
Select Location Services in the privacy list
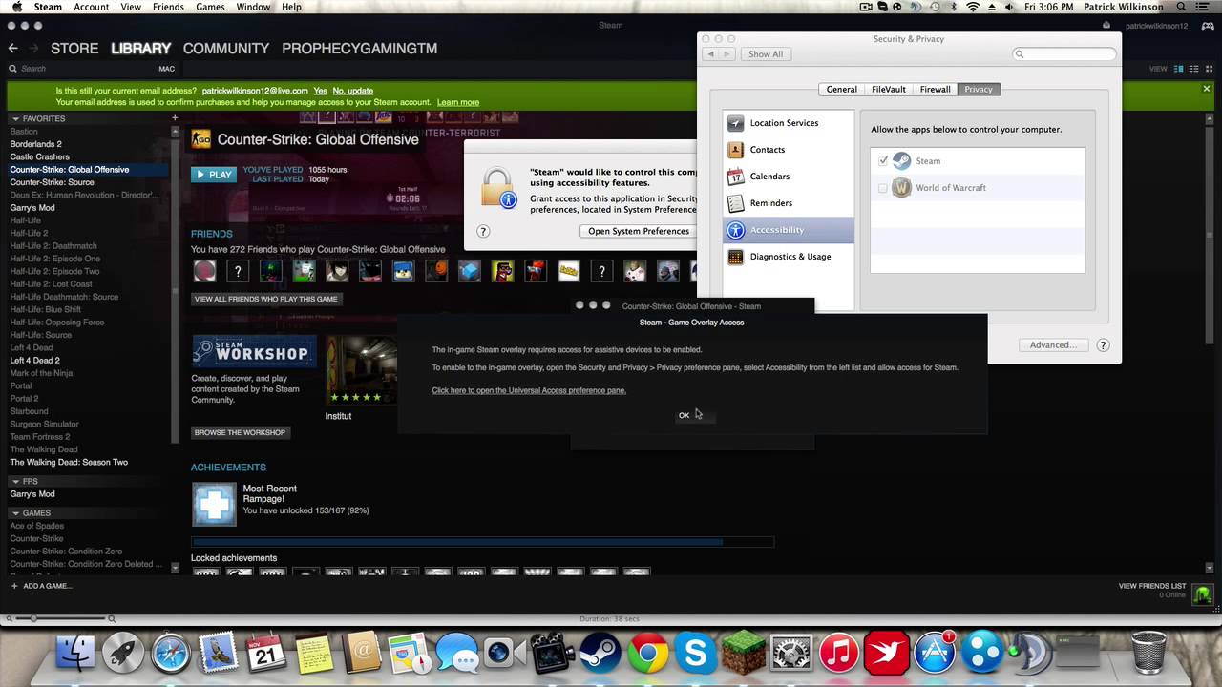click(x=789, y=123)
